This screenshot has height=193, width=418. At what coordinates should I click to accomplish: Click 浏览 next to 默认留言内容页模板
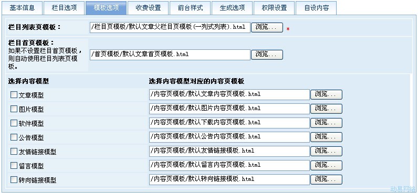point(326,165)
